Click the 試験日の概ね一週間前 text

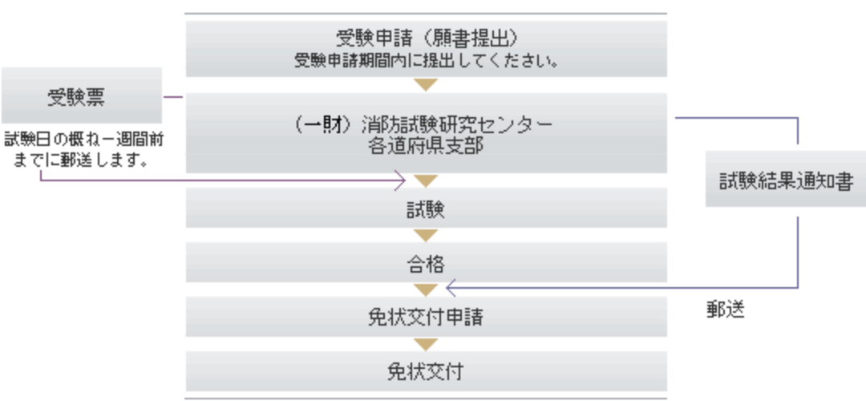coord(84,140)
